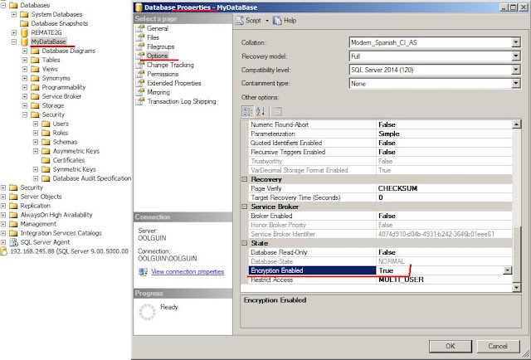This screenshot has width=531, height=360.
Task: Click the Database Snapshots folder icon
Action: [x=24, y=23]
